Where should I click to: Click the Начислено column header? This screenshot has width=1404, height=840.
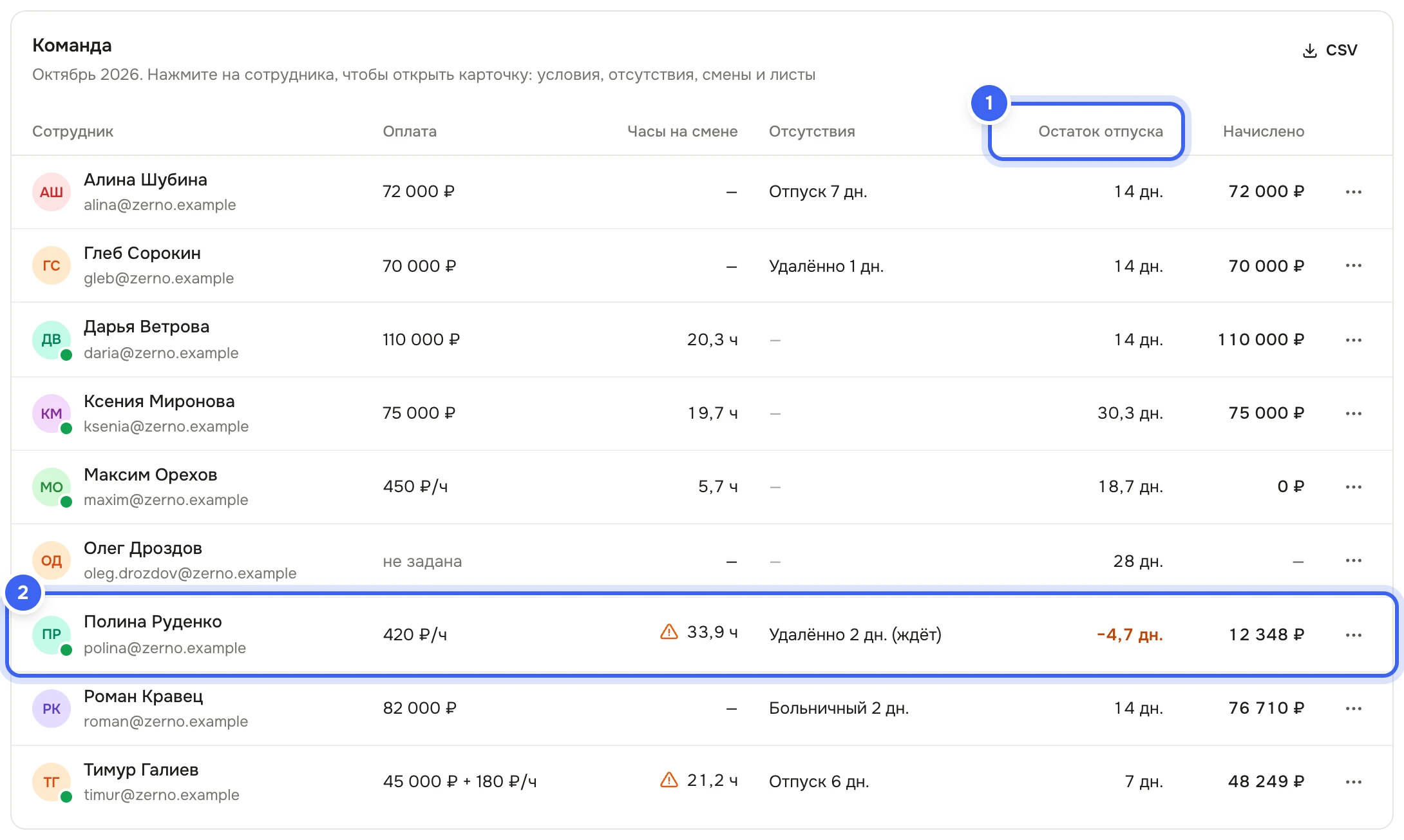(1264, 131)
